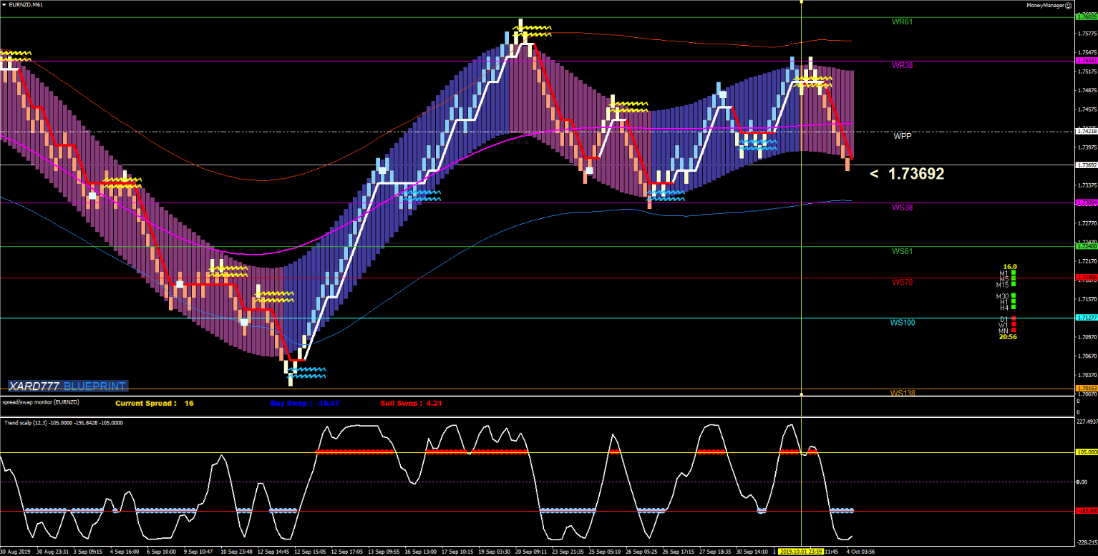Click the 'Buy Swap : -15.67' readout
Viewport: 1098px width, 556px height.
(305, 404)
